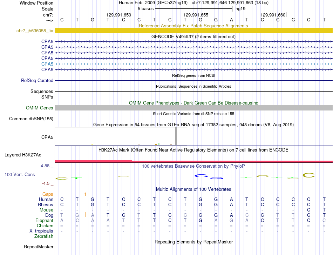
Task: Open Repeating Elements by RepeatMasker title
Action: 193,242
